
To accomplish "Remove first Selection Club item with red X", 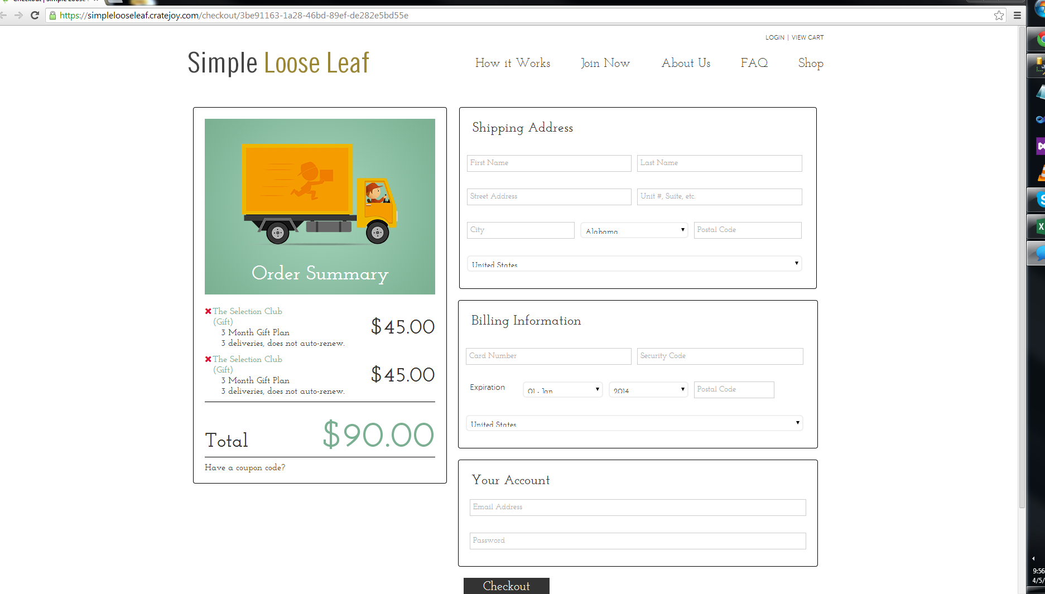I will [208, 311].
